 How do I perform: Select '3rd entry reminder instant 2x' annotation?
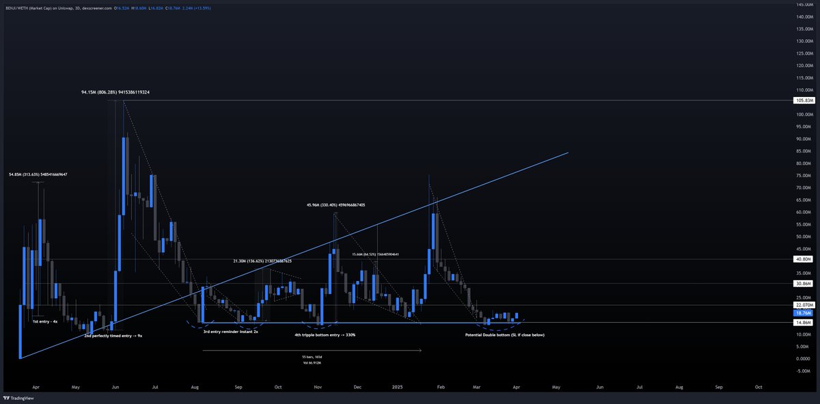point(231,331)
